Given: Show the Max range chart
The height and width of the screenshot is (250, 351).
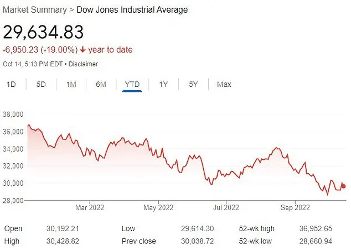Looking at the screenshot, I should [x=224, y=85].
